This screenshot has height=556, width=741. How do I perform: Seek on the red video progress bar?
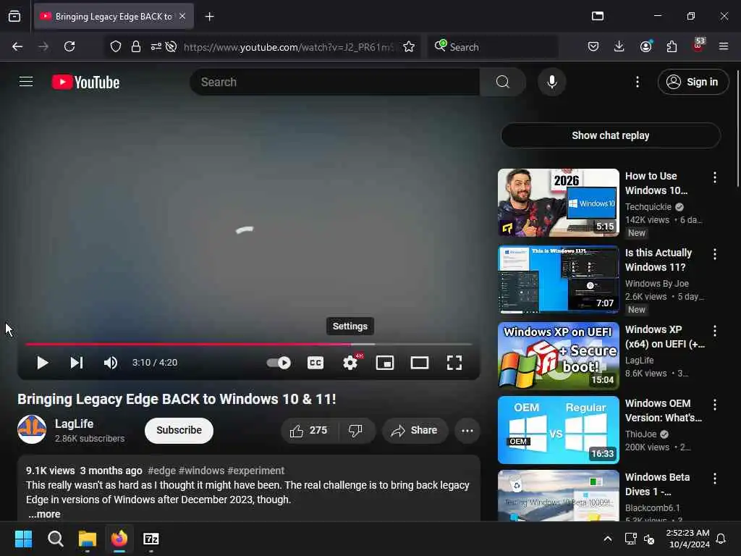[249, 344]
